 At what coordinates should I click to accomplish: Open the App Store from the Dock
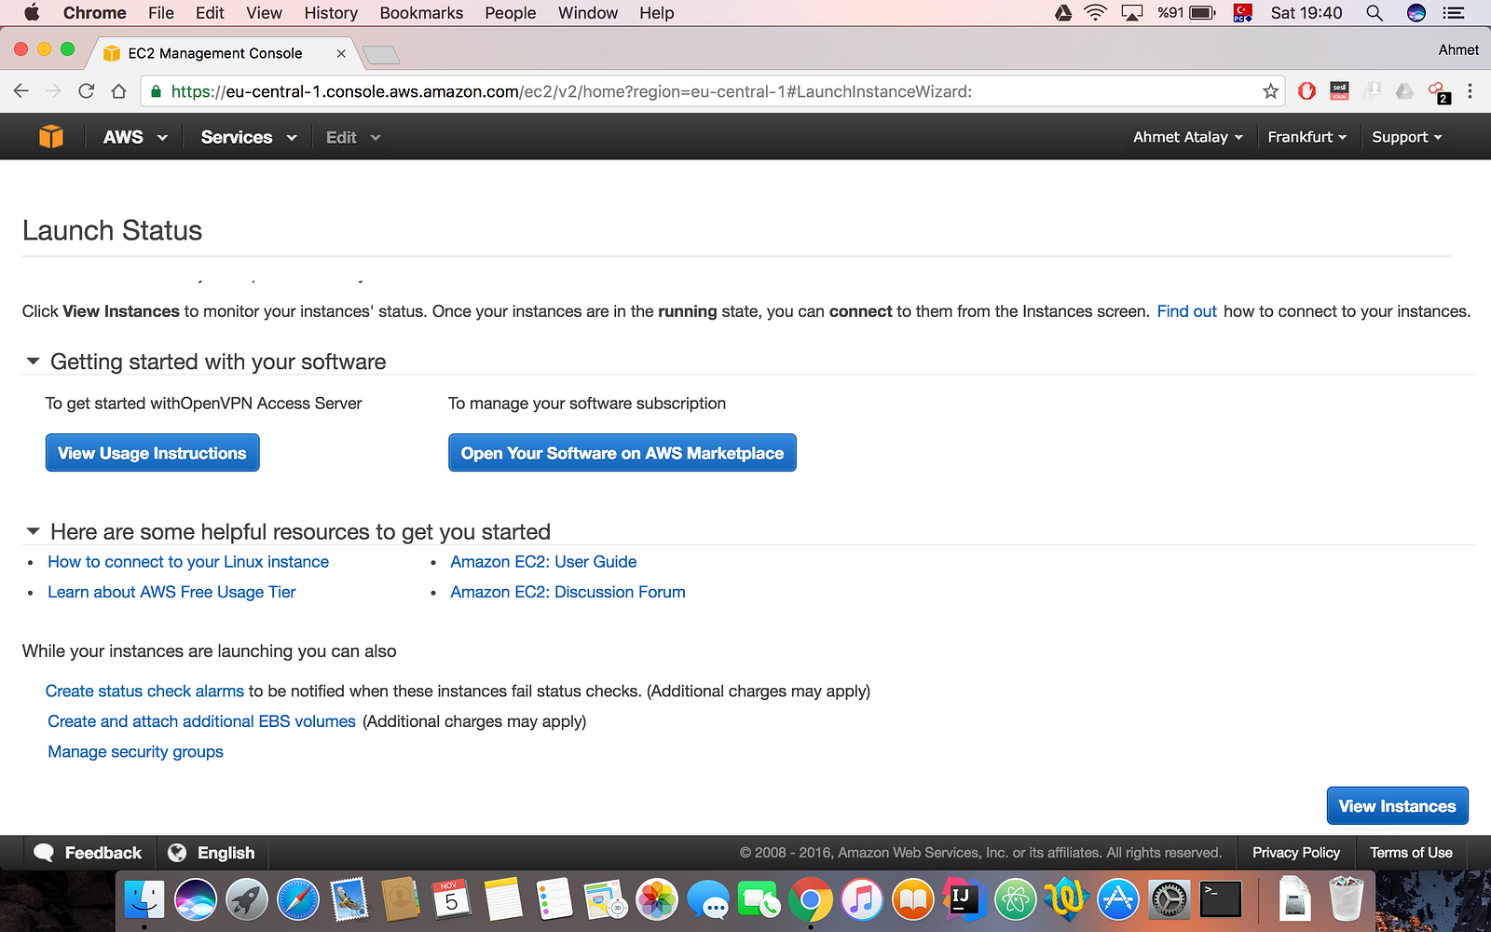coord(1118,900)
